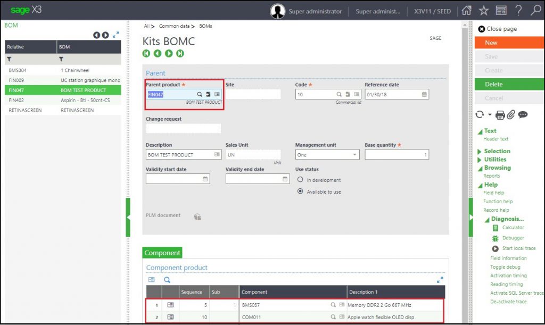
Task: Click the comments speech bubble icon
Action: click(x=523, y=114)
